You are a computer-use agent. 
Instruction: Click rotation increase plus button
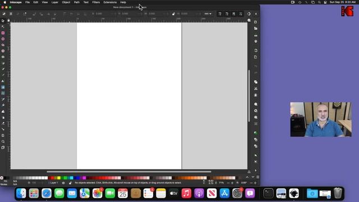(255, 183)
